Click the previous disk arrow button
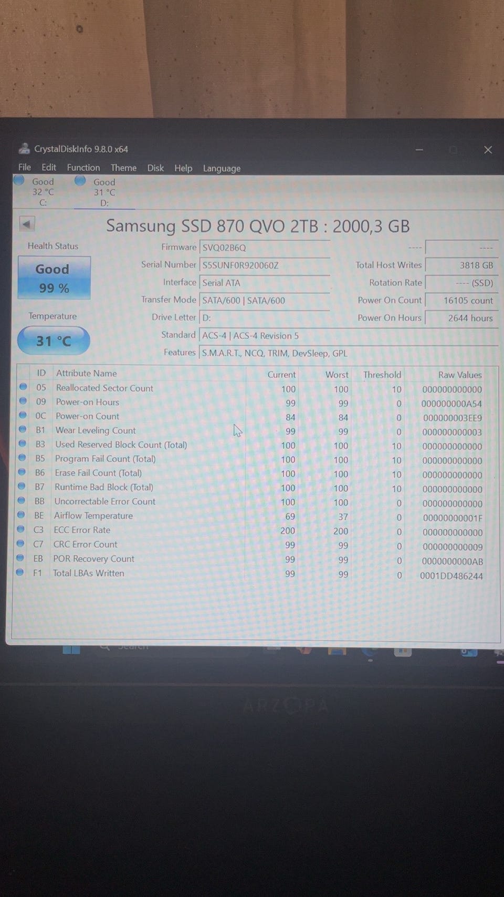Image resolution: width=504 pixels, height=897 pixels. 27,224
